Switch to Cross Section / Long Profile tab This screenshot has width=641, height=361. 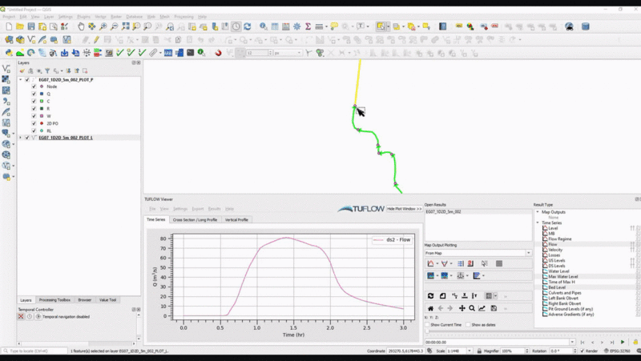[x=195, y=219]
